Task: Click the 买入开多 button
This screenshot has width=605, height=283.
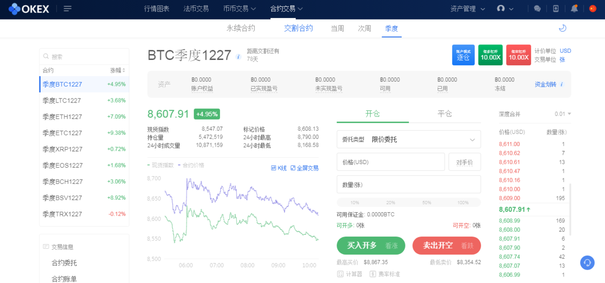Action: pos(371,245)
